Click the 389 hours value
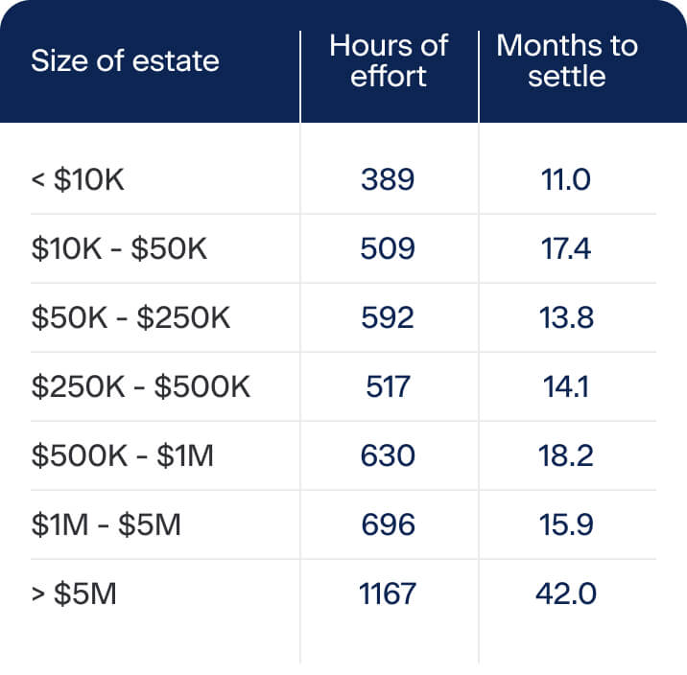 tap(388, 179)
